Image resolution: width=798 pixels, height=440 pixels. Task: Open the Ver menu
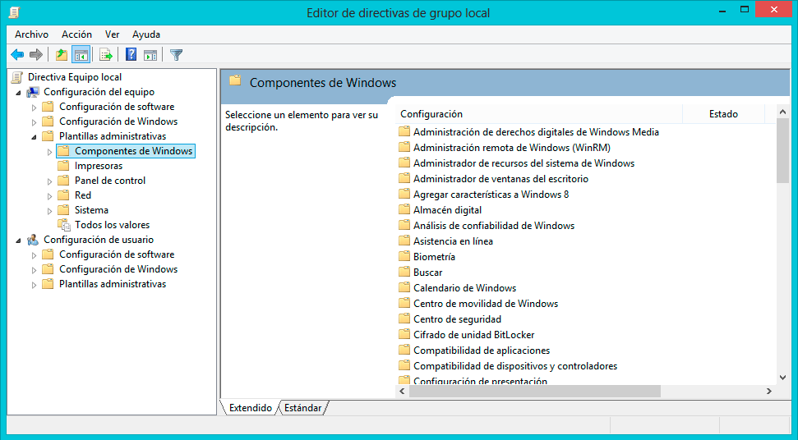pyautogui.click(x=112, y=34)
